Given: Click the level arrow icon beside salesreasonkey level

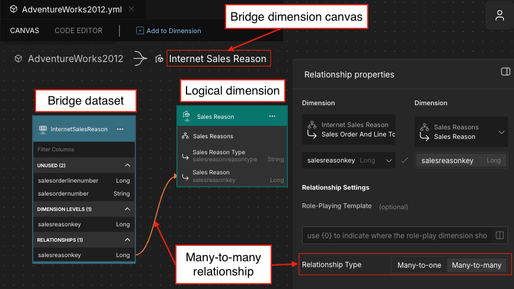Looking at the screenshot, I should [x=185, y=177].
